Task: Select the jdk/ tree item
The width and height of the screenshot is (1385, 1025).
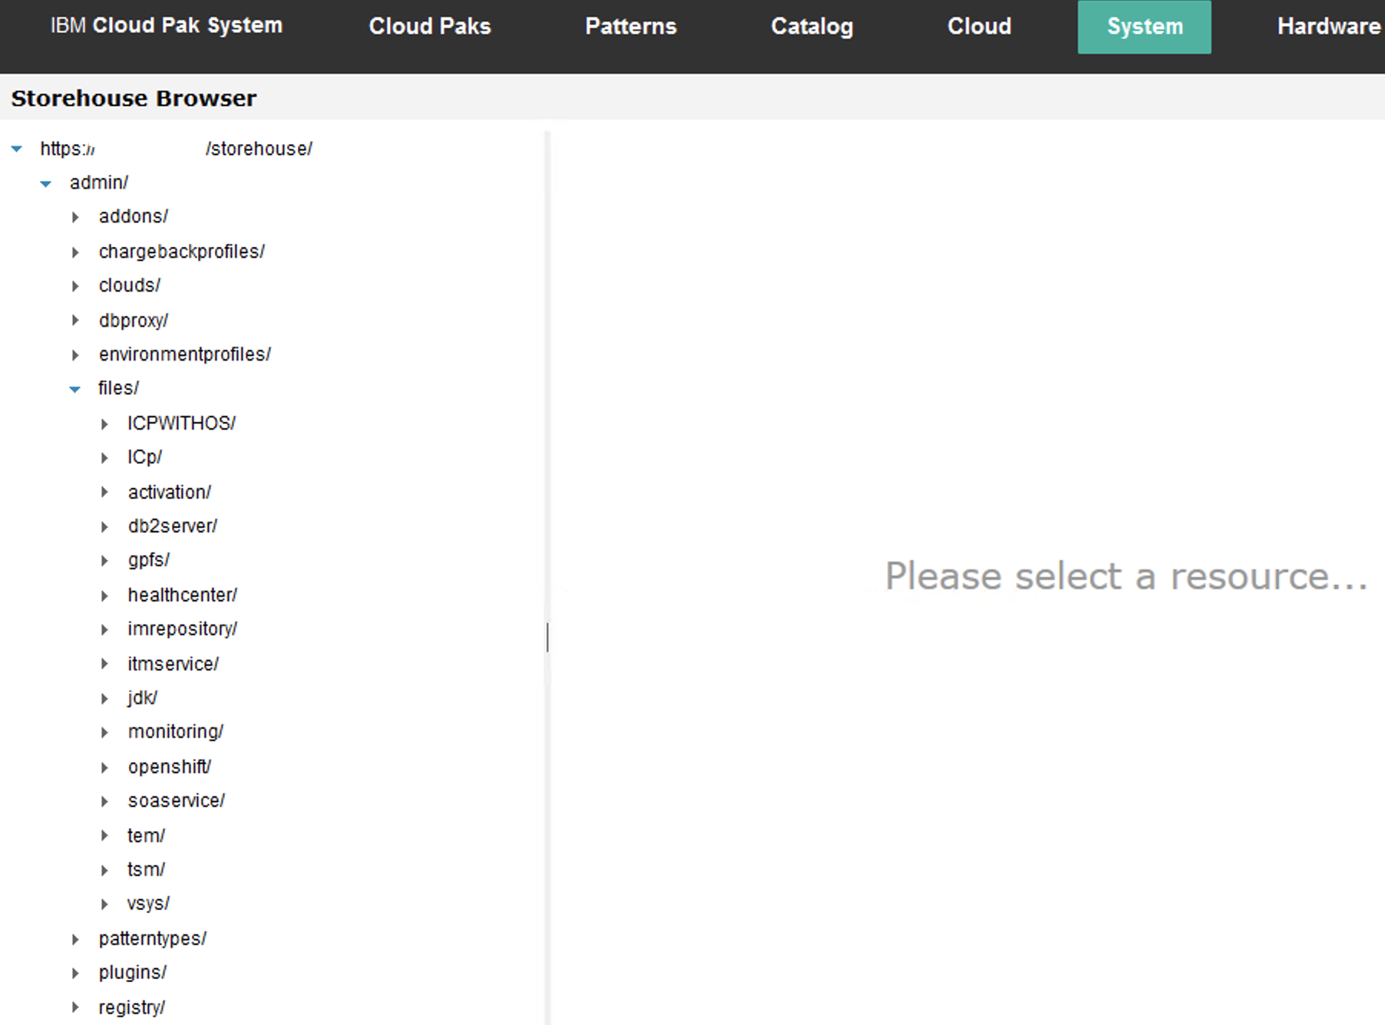Action: [143, 697]
